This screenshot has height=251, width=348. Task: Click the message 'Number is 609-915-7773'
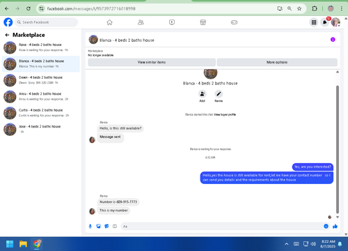coord(118,201)
